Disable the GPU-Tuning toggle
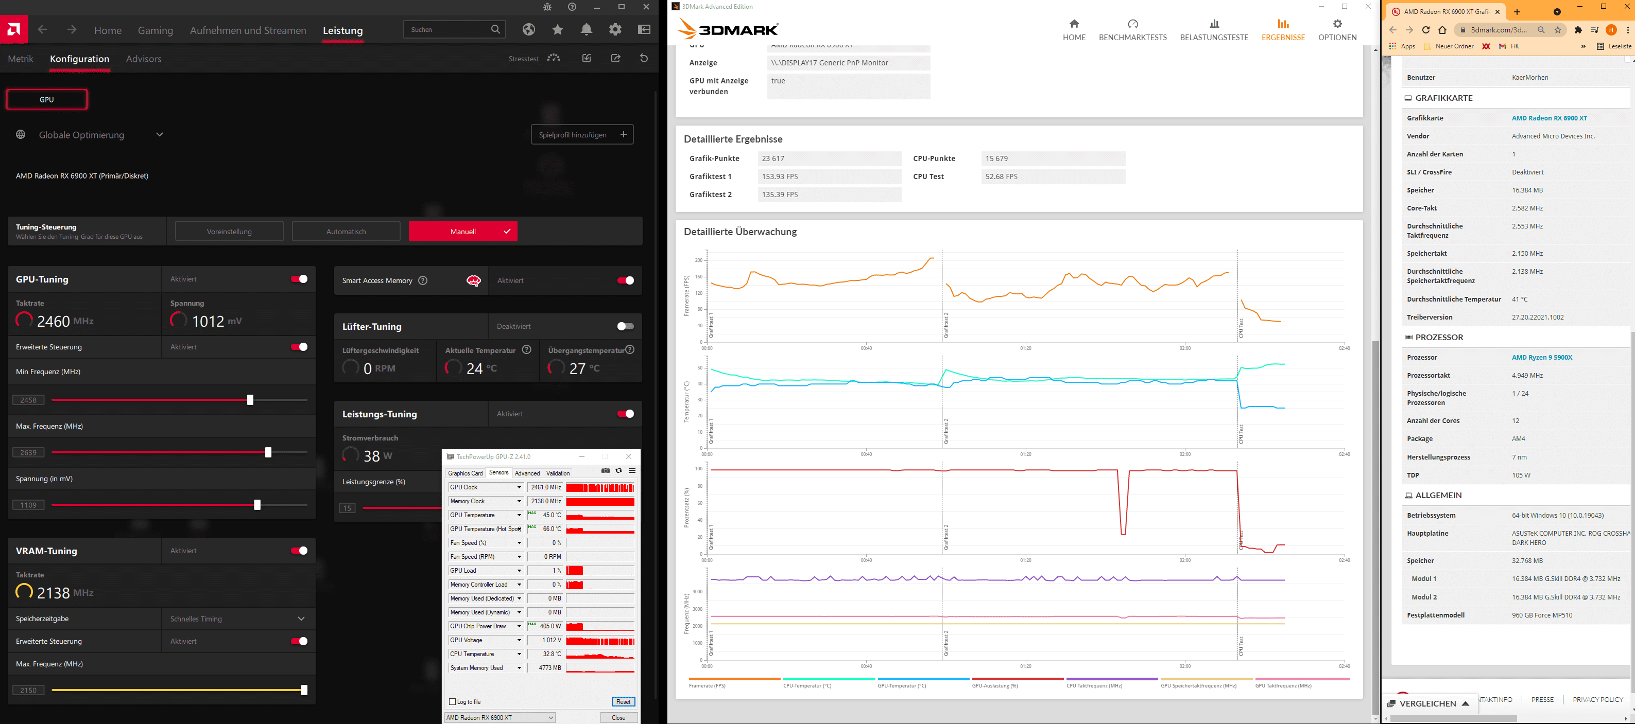Image resolution: width=1635 pixels, height=724 pixels. coord(299,279)
